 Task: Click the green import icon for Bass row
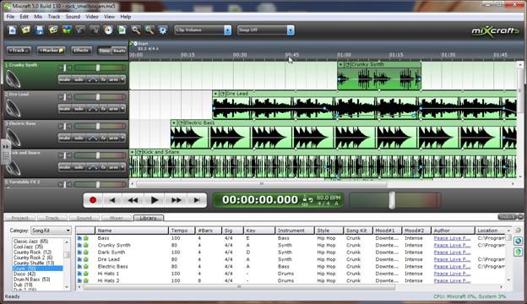(x=86, y=238)
